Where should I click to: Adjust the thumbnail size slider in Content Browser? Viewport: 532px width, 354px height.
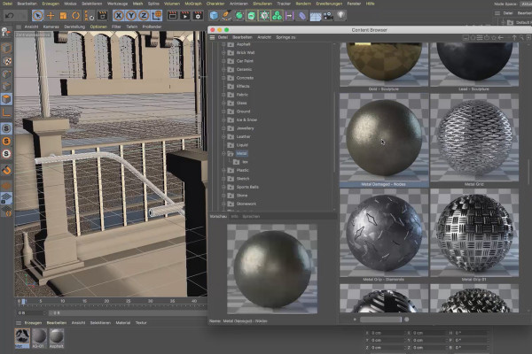coord(380,319)
